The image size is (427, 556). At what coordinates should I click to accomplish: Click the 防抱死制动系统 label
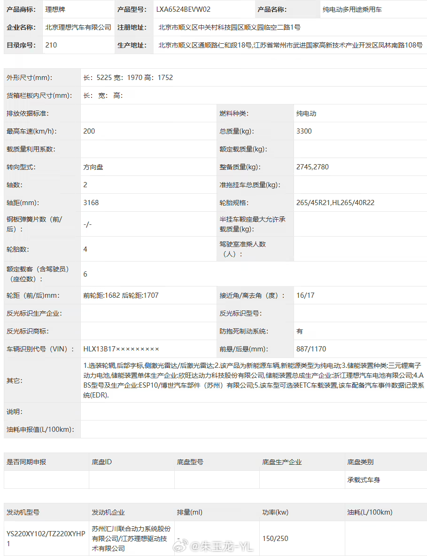pyautogui.click(x=244, y=331)
